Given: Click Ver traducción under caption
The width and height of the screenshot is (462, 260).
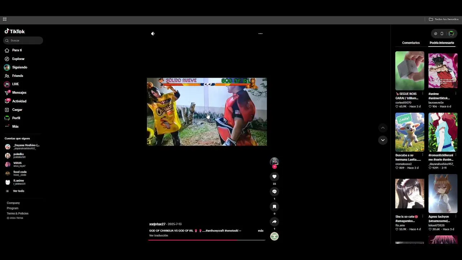Looking at the screenshot, I should click(159, 235).
